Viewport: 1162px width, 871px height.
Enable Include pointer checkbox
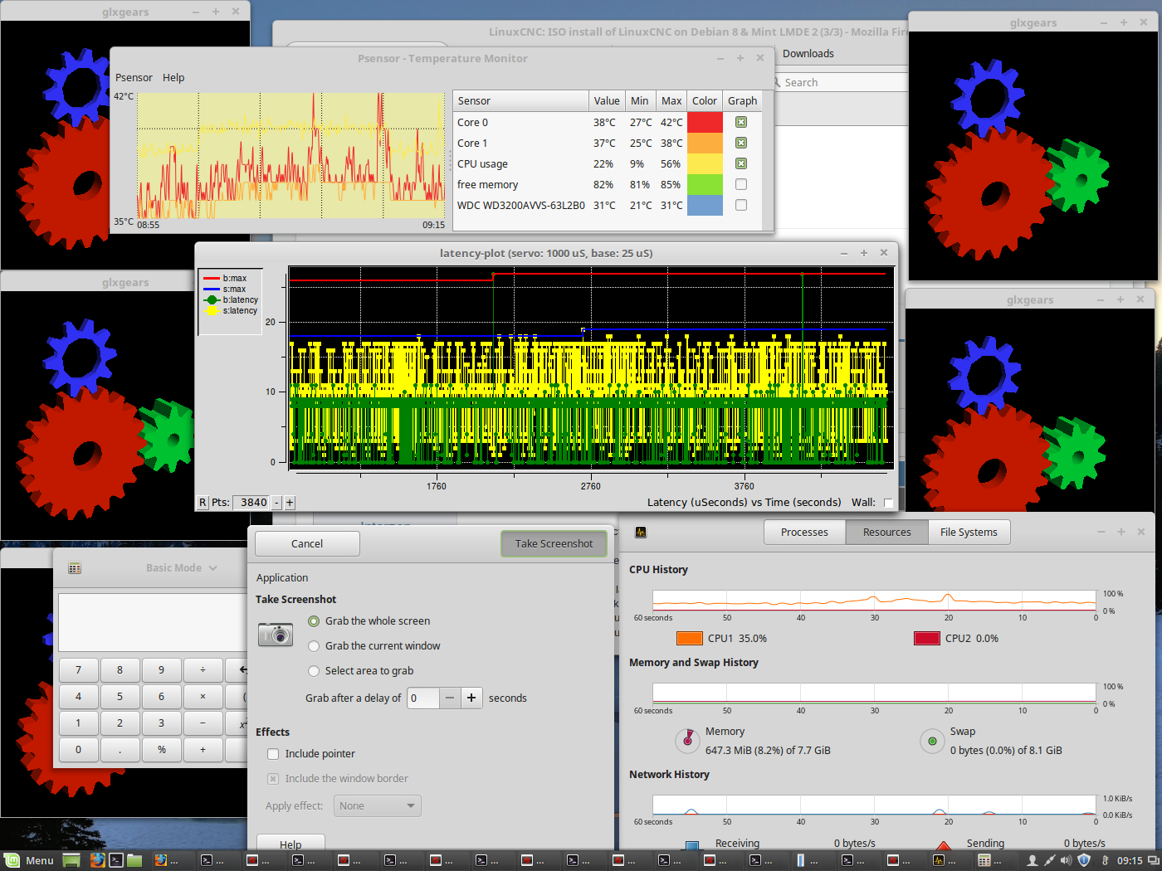(272, 754)
